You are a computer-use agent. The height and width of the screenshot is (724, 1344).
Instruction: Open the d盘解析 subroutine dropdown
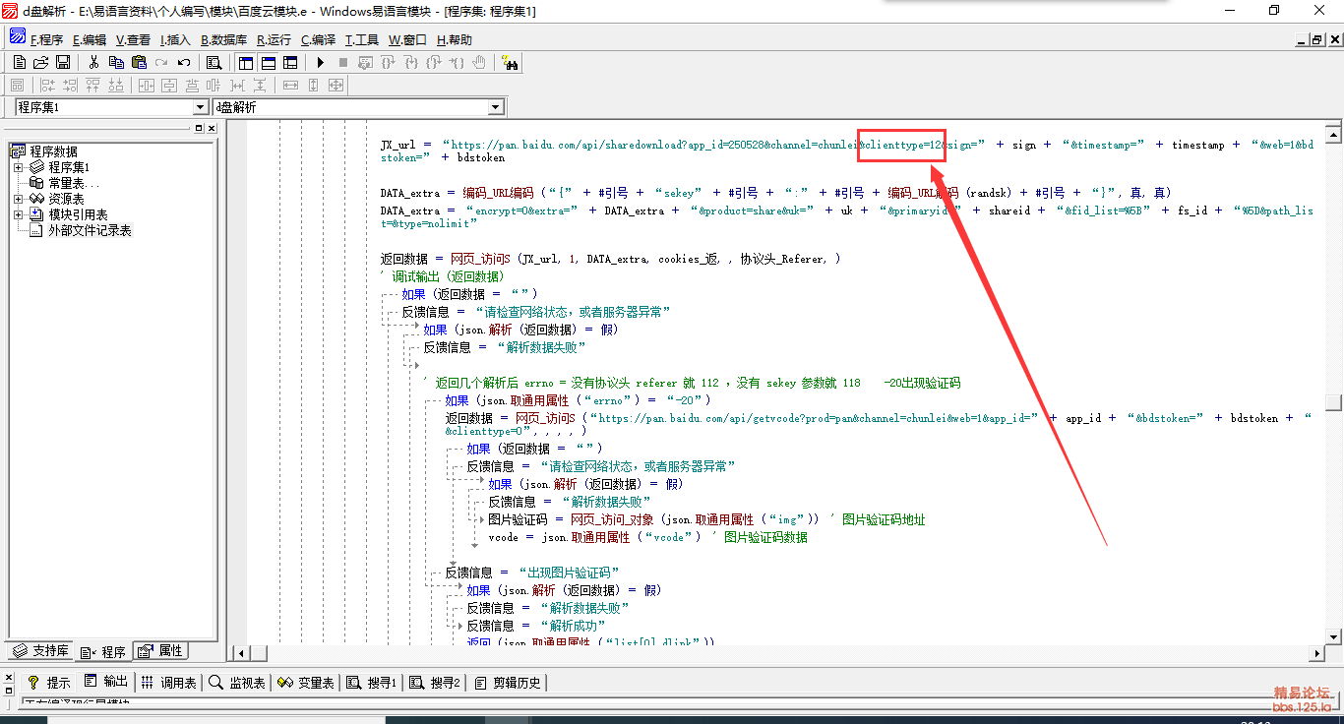496,107
